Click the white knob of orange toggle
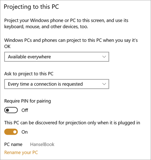Image resolution: width=151 pixels, height=160 pixels. 15,132
